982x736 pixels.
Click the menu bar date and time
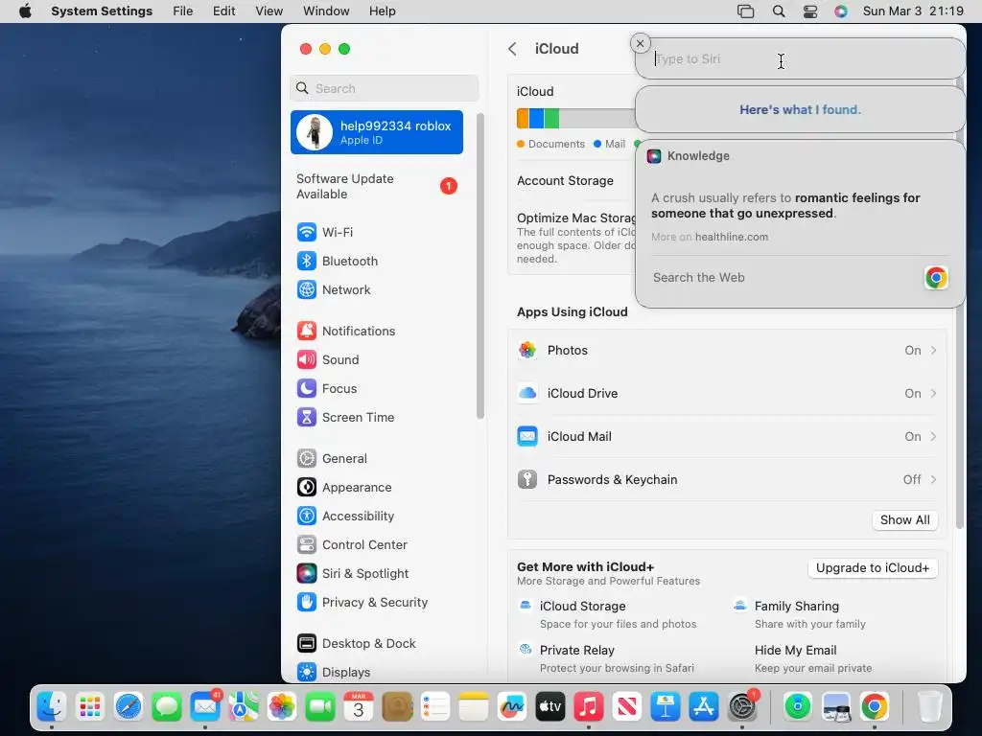[x=913, y=11]
